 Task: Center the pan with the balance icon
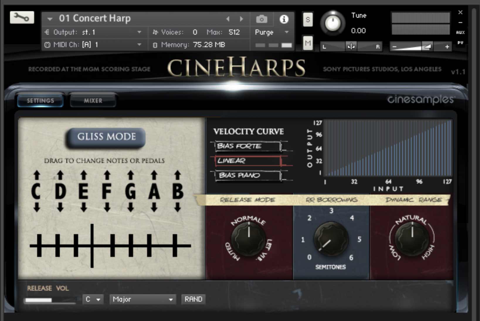[351, 46]
